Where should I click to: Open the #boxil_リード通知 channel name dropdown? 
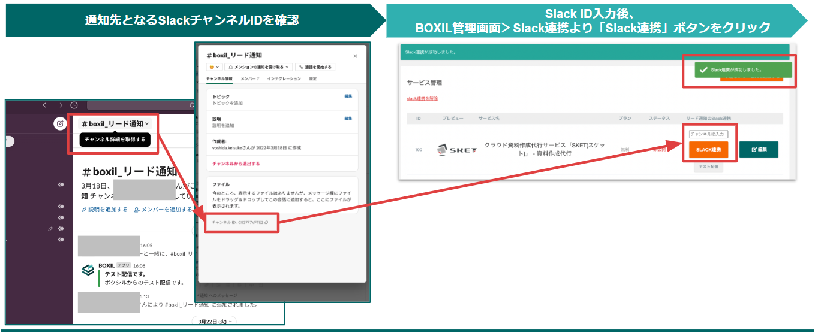coord(115,124)
